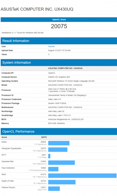Click the Compute API value OpenCL
Image resolution: width=117 pixels, height=196 pixels.
click(52, 73)
